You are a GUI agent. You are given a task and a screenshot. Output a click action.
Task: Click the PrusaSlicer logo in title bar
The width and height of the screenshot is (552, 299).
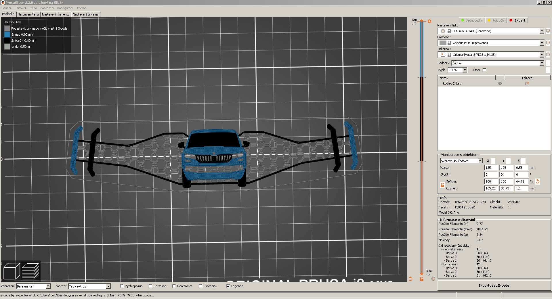coord(3,2)
